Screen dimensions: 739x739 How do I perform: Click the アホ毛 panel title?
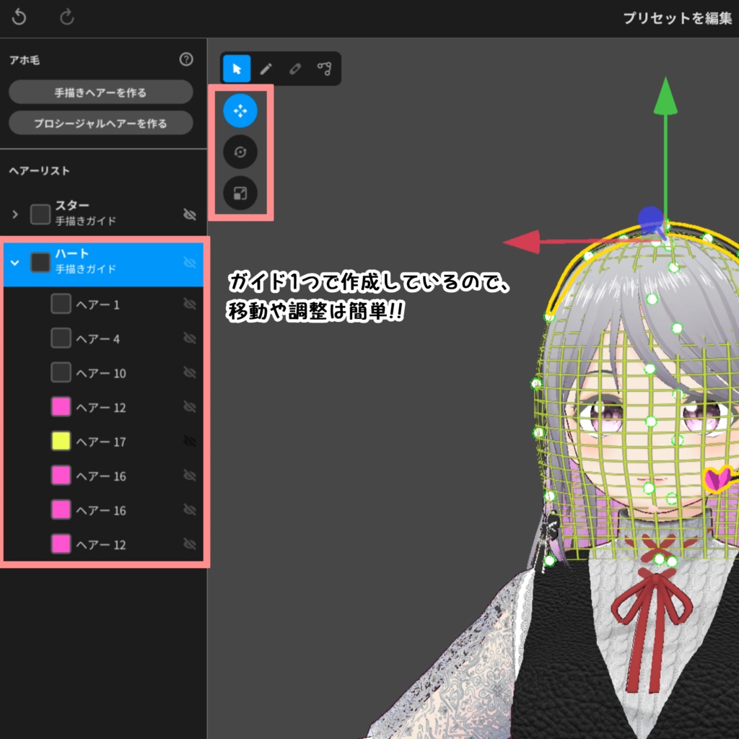pyautogui.click(x=25, y=60)
